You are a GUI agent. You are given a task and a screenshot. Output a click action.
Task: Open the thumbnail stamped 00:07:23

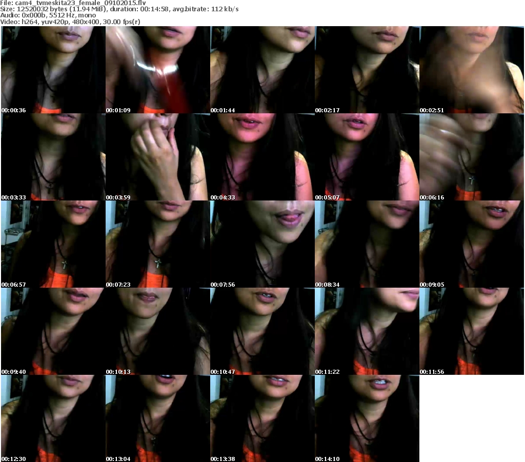point(158,244)
